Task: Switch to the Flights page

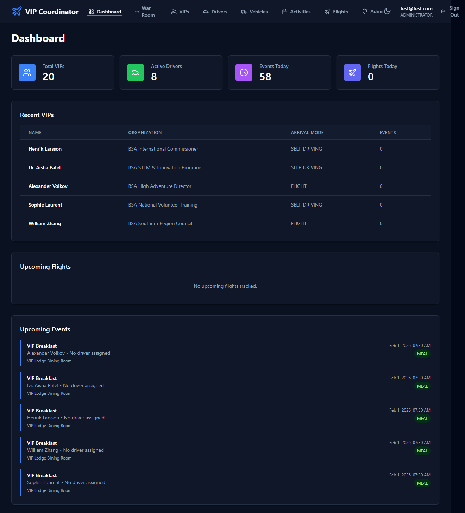Action: (x=336, y=12)
